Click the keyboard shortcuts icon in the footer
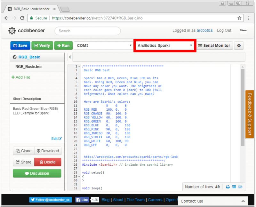The width and height of the screenshot is (256, 207). pyautogui.click(x=240, y=187)
